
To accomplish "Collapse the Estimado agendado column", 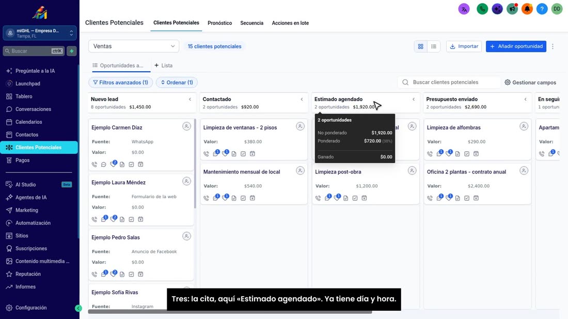I will point(414,99).
